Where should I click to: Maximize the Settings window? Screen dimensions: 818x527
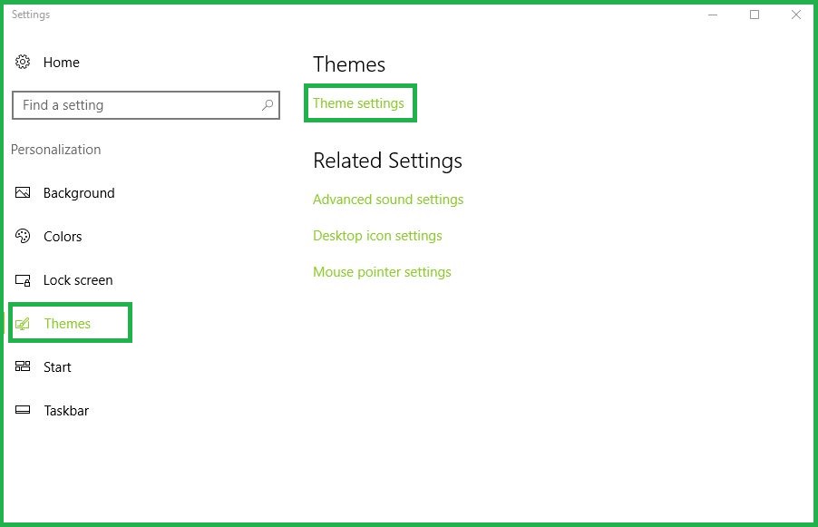click(x=755, y=15)
